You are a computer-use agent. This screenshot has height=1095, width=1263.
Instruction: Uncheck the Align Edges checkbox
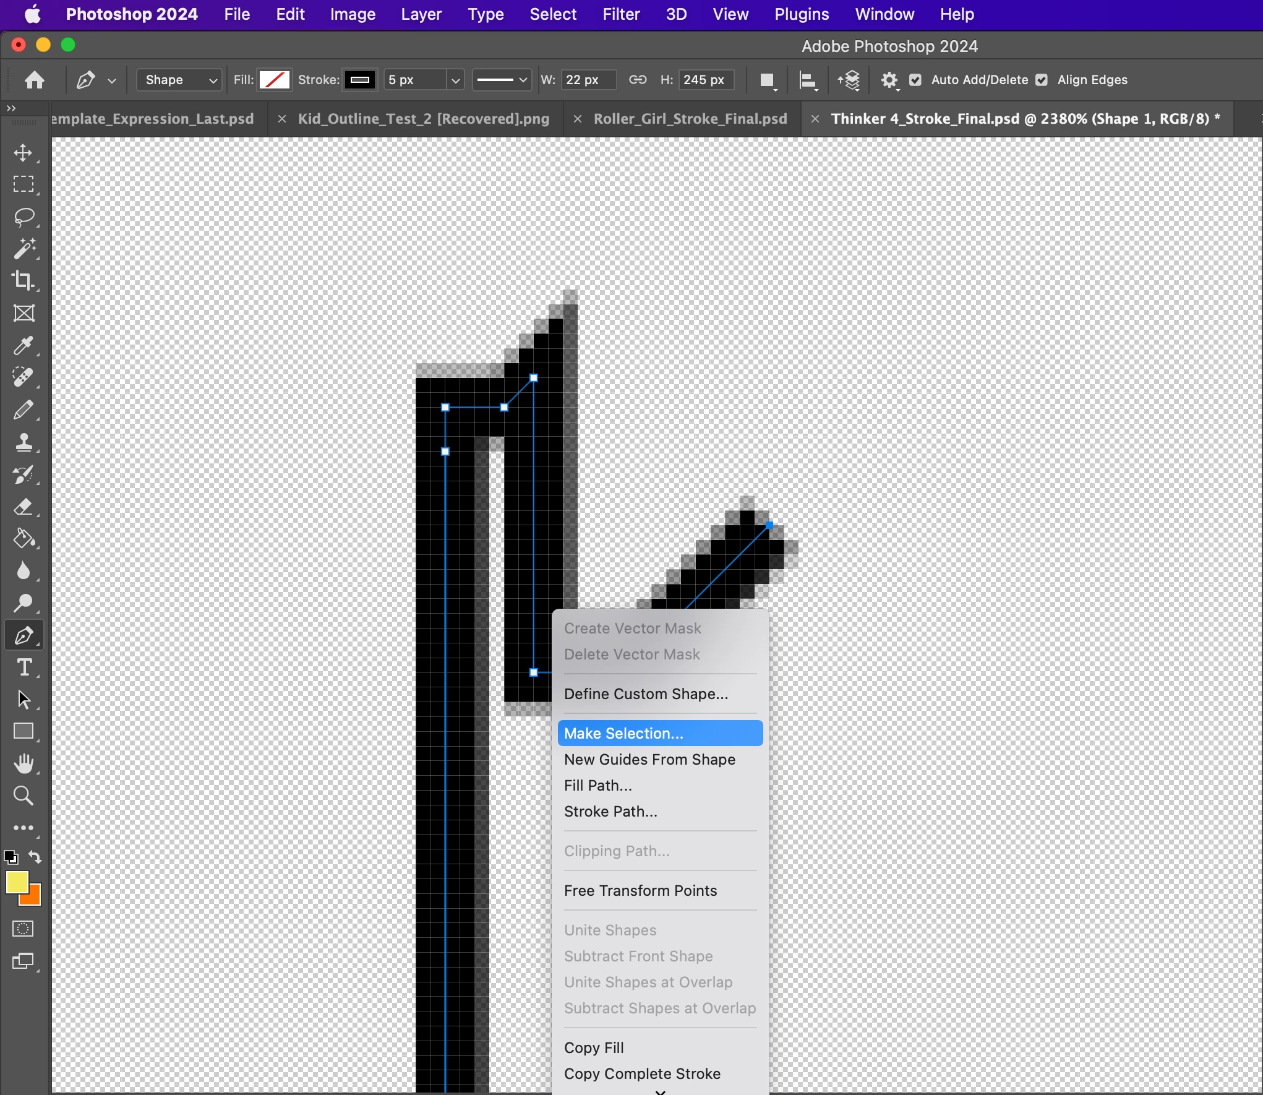[1042, 80]
